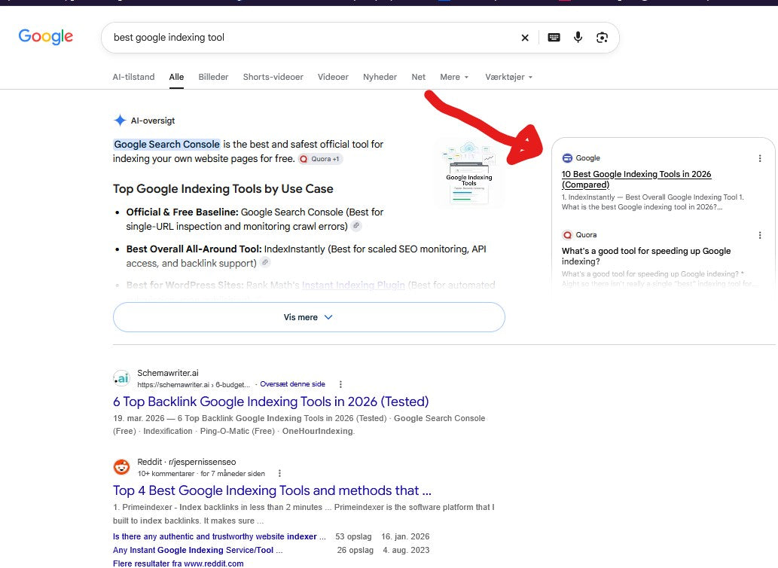Open 6 Top Backlink Google Indexing Tools result
Screen dimensions: 778x568
click(271, 402)
